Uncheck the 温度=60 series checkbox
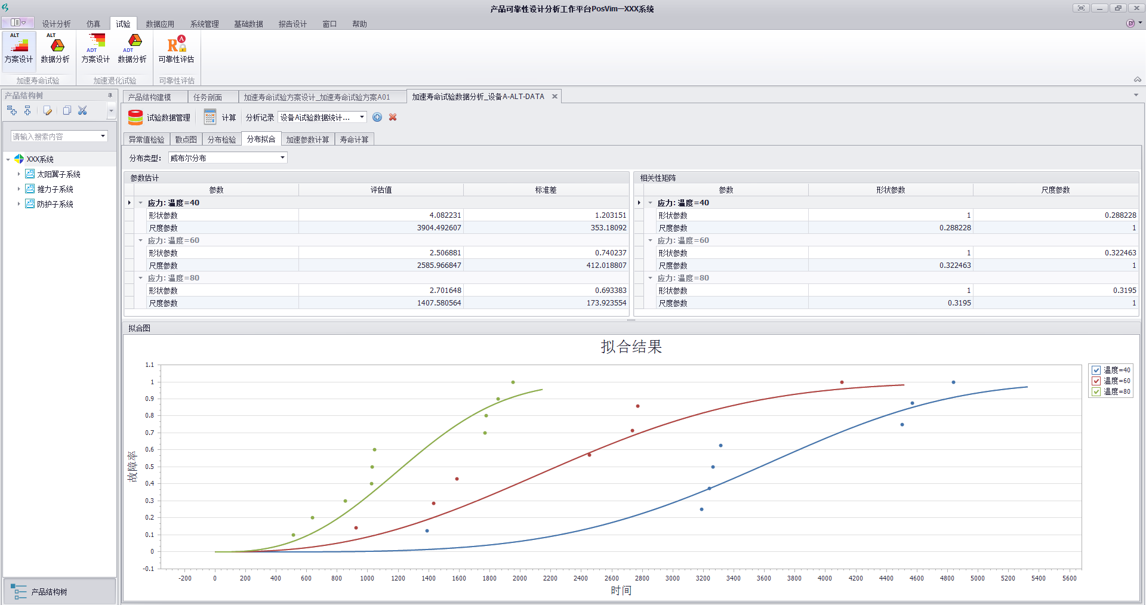1146x605 pixels. (x=1096, y=381)
